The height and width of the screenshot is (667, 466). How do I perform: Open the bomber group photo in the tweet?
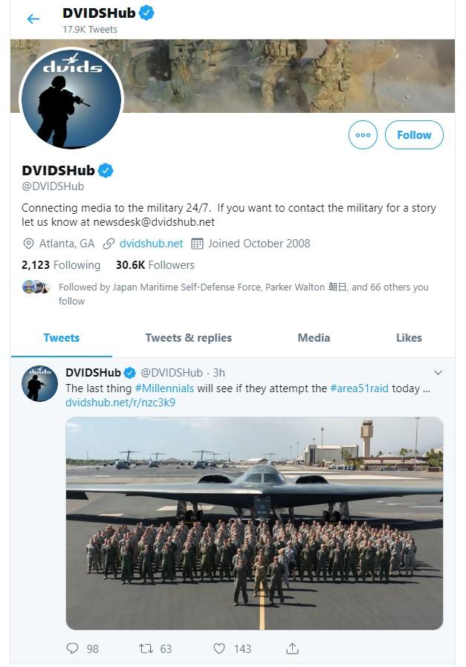[254, 523]
